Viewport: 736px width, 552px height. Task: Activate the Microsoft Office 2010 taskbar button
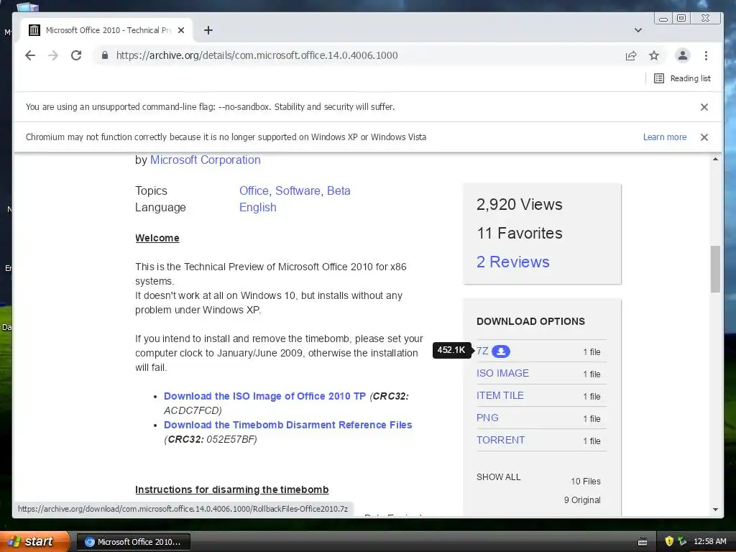coord(133,542)
